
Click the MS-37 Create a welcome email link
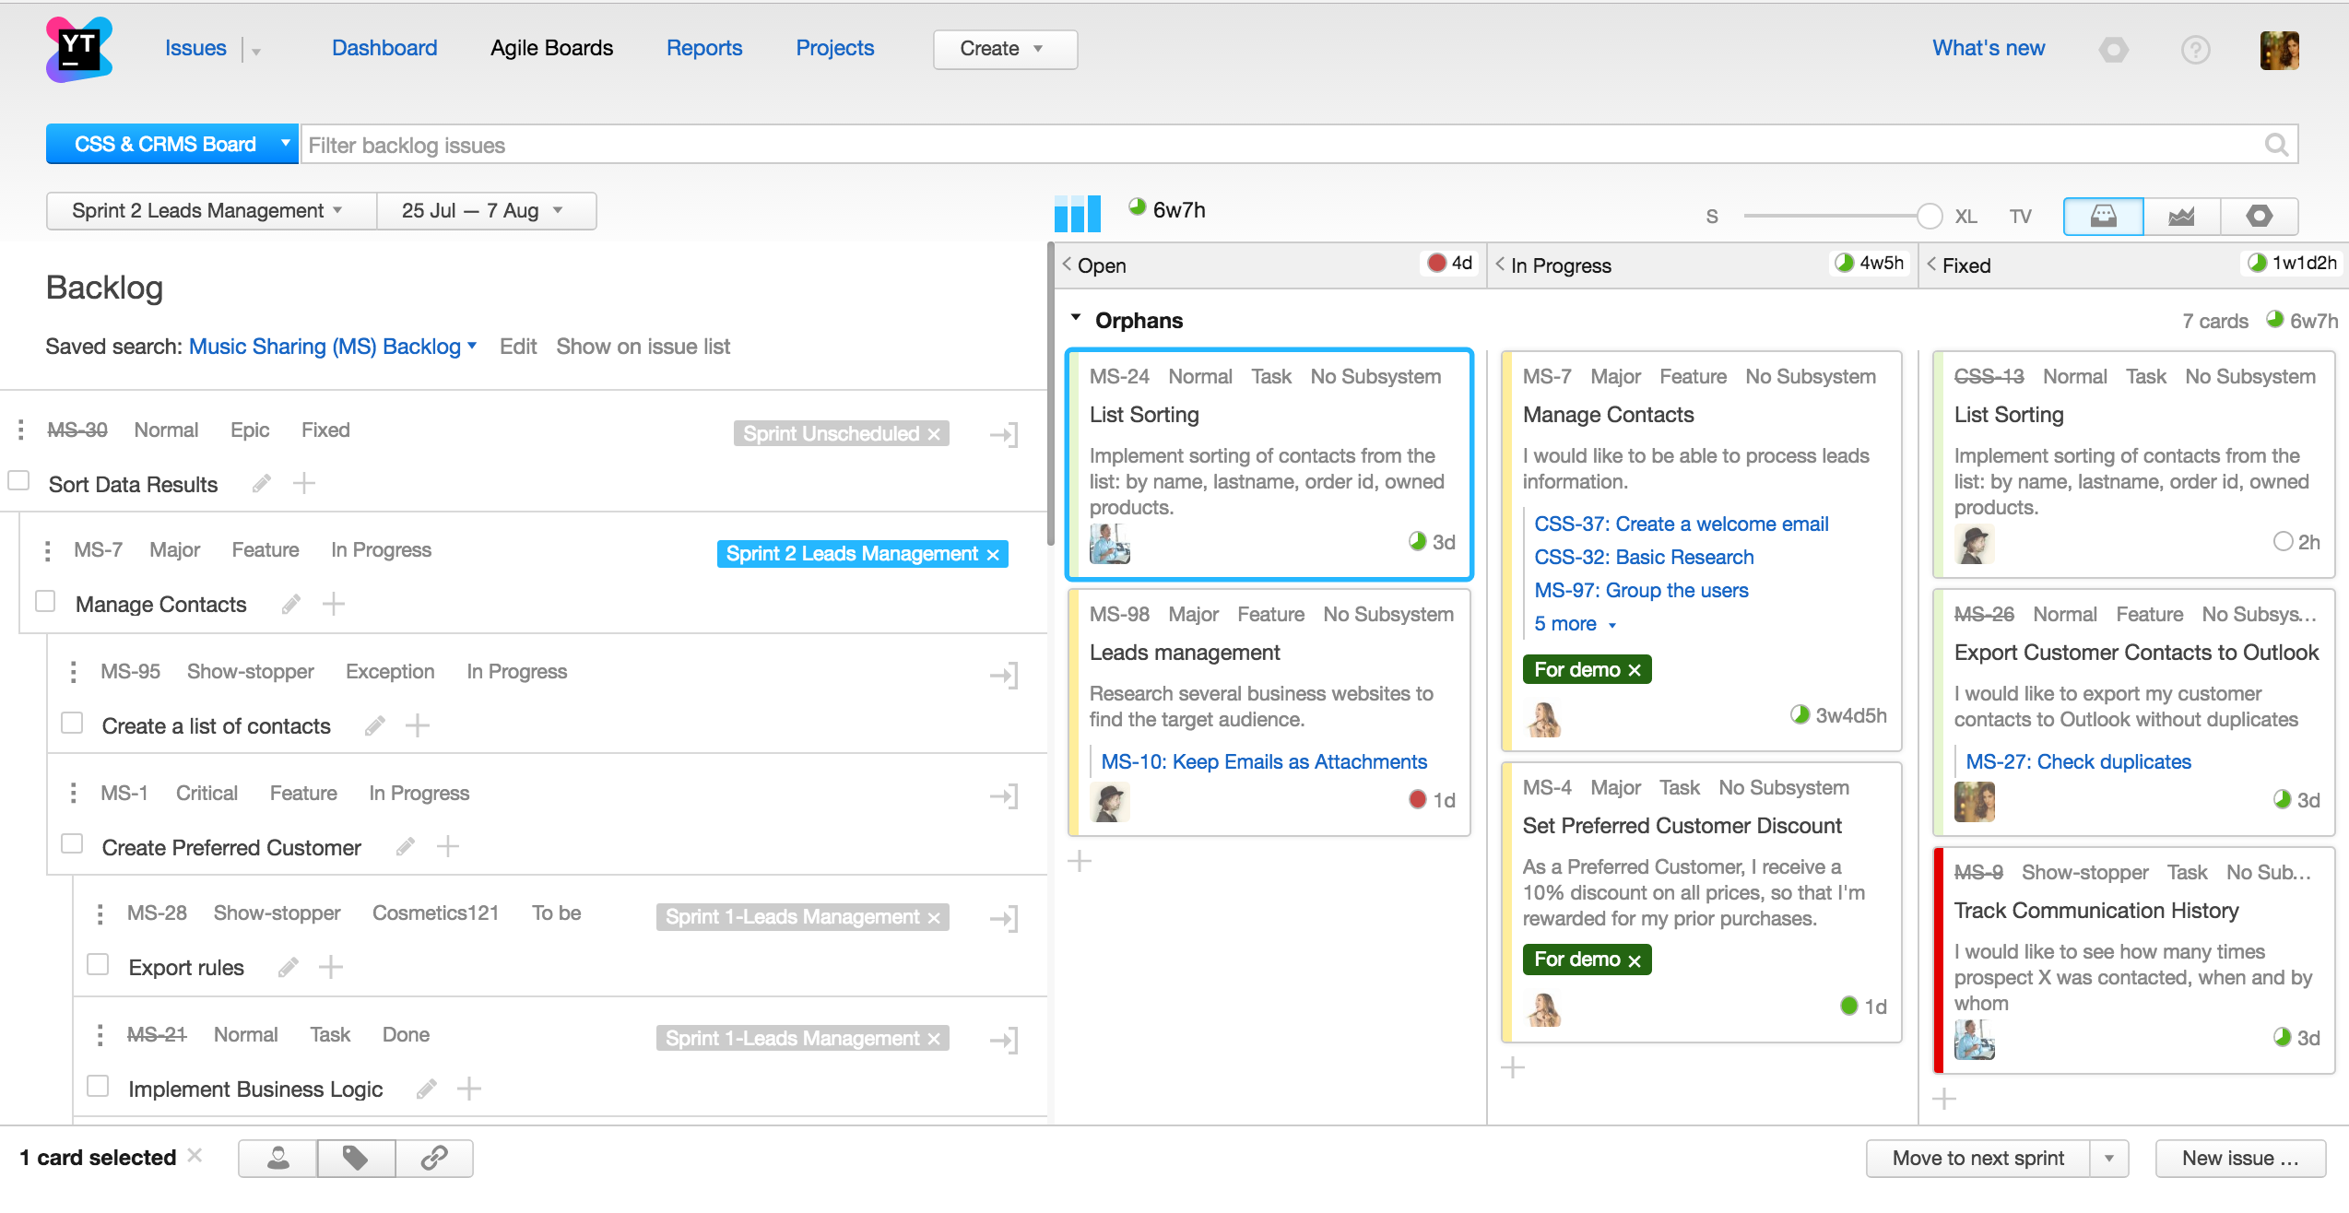click(x=1679, y=522)
